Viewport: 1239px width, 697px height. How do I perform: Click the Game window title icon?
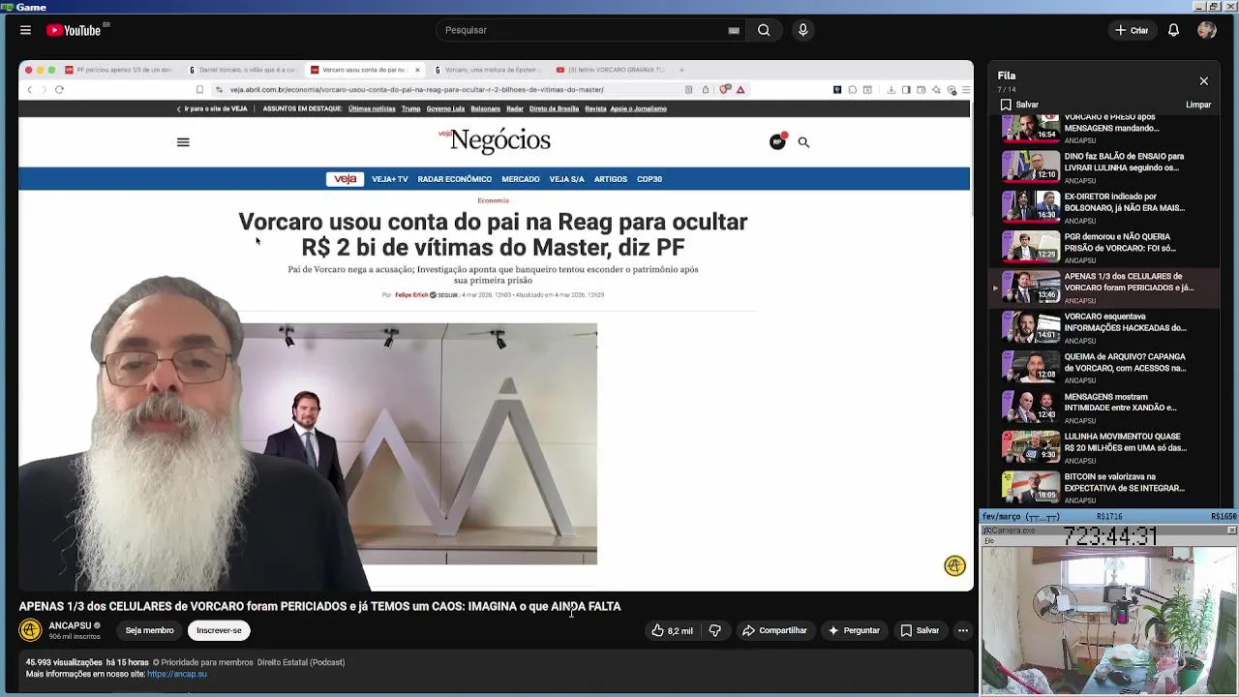pyautogui.click(x=7, y=7)
